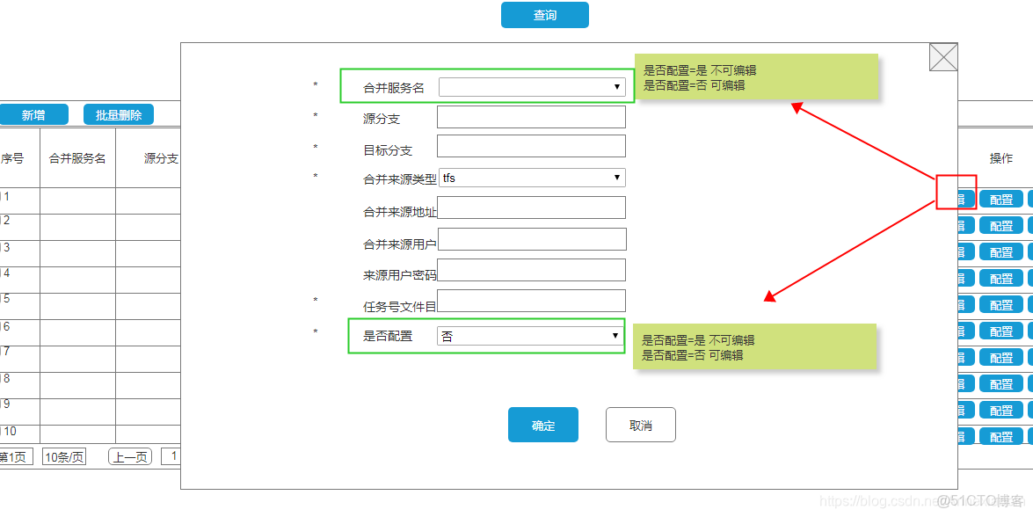Click into the 来源用户密码 input field

coord(533,270)
